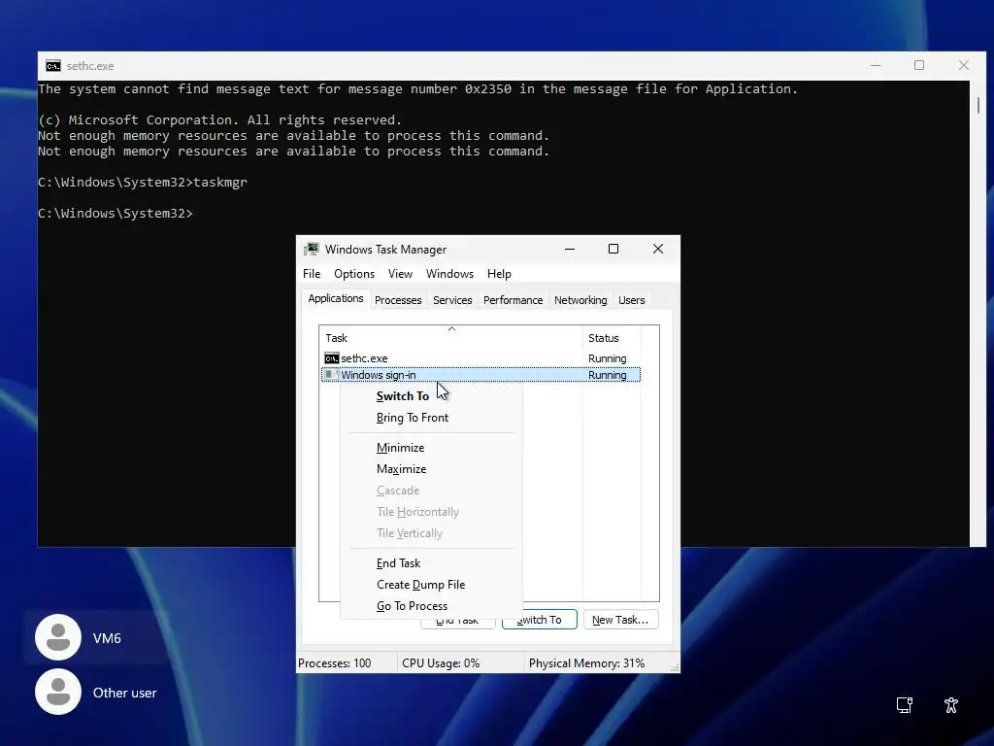This screenshot has width=994, height=746.
Task: Maximize the Task Manager window
Action: click(613, 250)
